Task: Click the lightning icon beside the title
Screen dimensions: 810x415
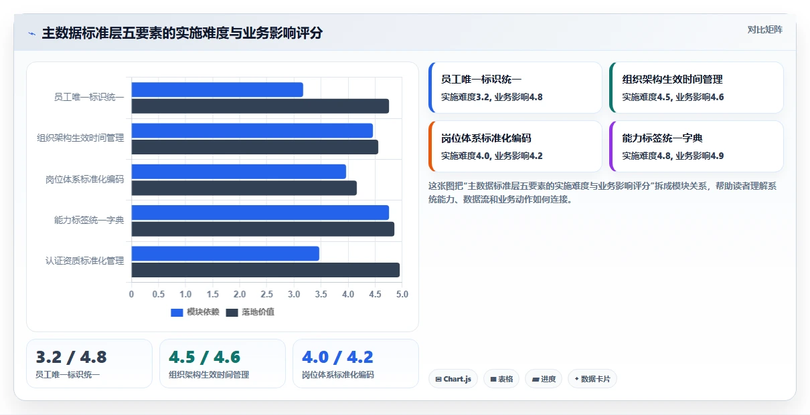Action: (x=31, y=33)
